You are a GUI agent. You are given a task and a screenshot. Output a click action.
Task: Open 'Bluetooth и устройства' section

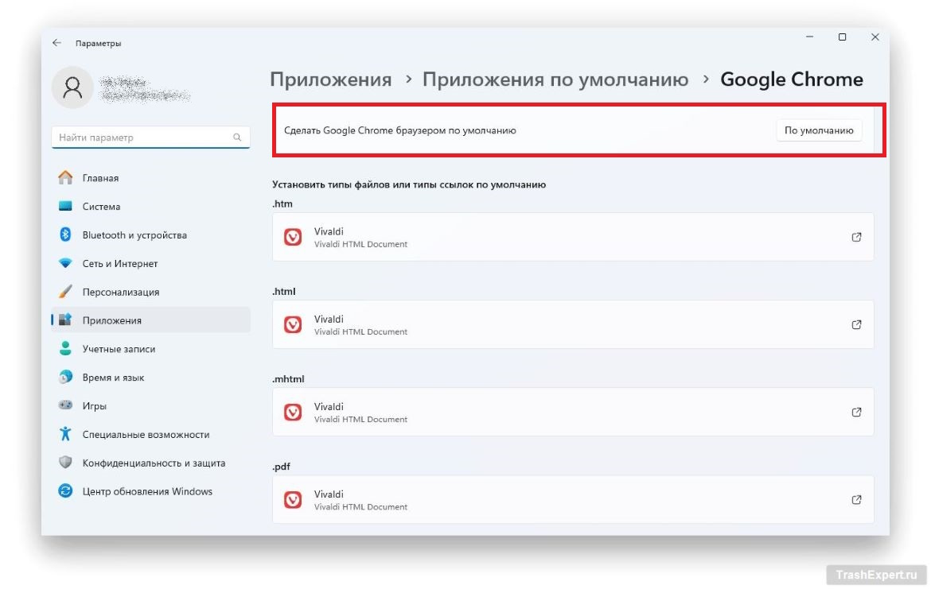[134, 235]
